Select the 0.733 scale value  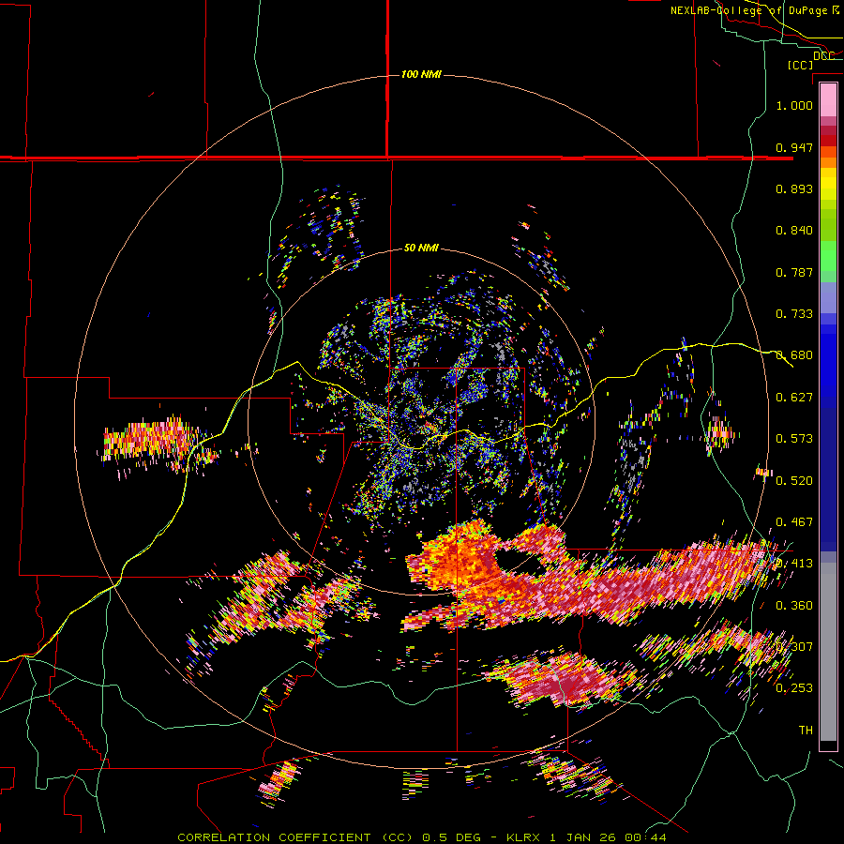pos(794,314)
